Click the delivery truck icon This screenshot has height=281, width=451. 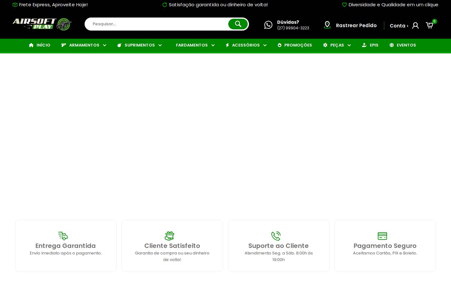[x=63, y=236]
